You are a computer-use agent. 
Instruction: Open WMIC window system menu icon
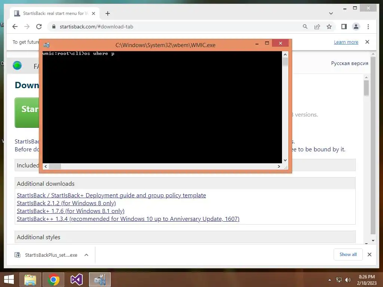(46, 45)
